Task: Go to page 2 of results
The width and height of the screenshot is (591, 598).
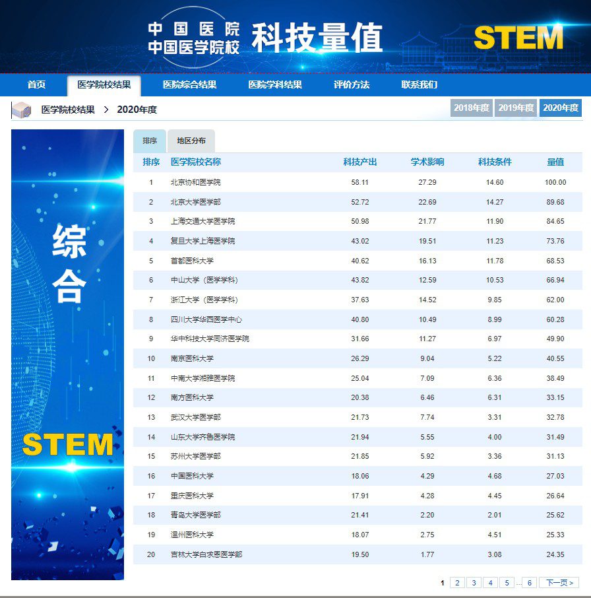Action: pos(457,583)
